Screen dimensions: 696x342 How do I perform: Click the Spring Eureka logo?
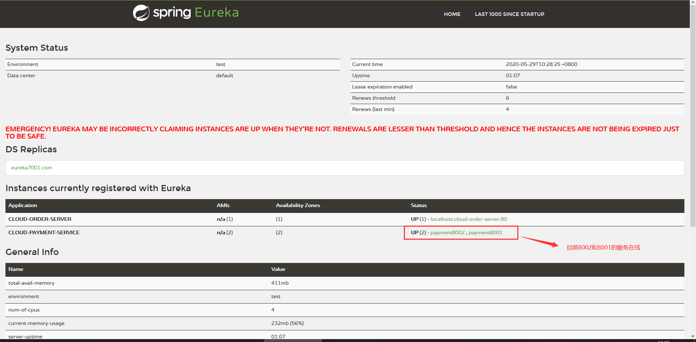(186, 13)
